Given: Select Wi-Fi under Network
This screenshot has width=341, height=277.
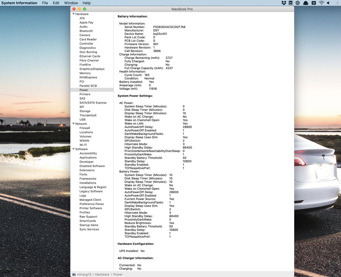Looking at the screenshot, I should pyautogui.click(x=83, y=145).
